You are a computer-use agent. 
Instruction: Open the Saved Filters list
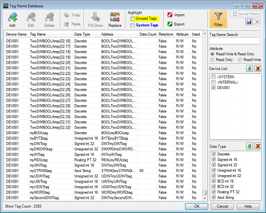coord(245,14)
